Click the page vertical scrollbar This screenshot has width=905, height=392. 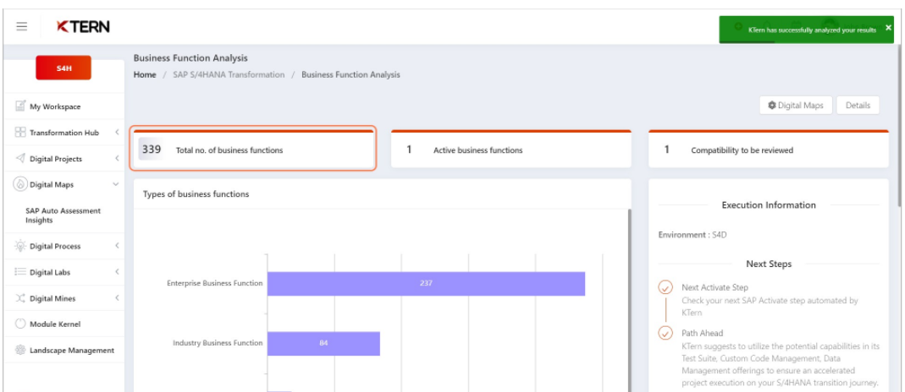901,127
